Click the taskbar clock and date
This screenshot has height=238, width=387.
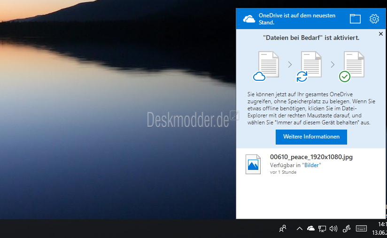[x=379, y=229]
